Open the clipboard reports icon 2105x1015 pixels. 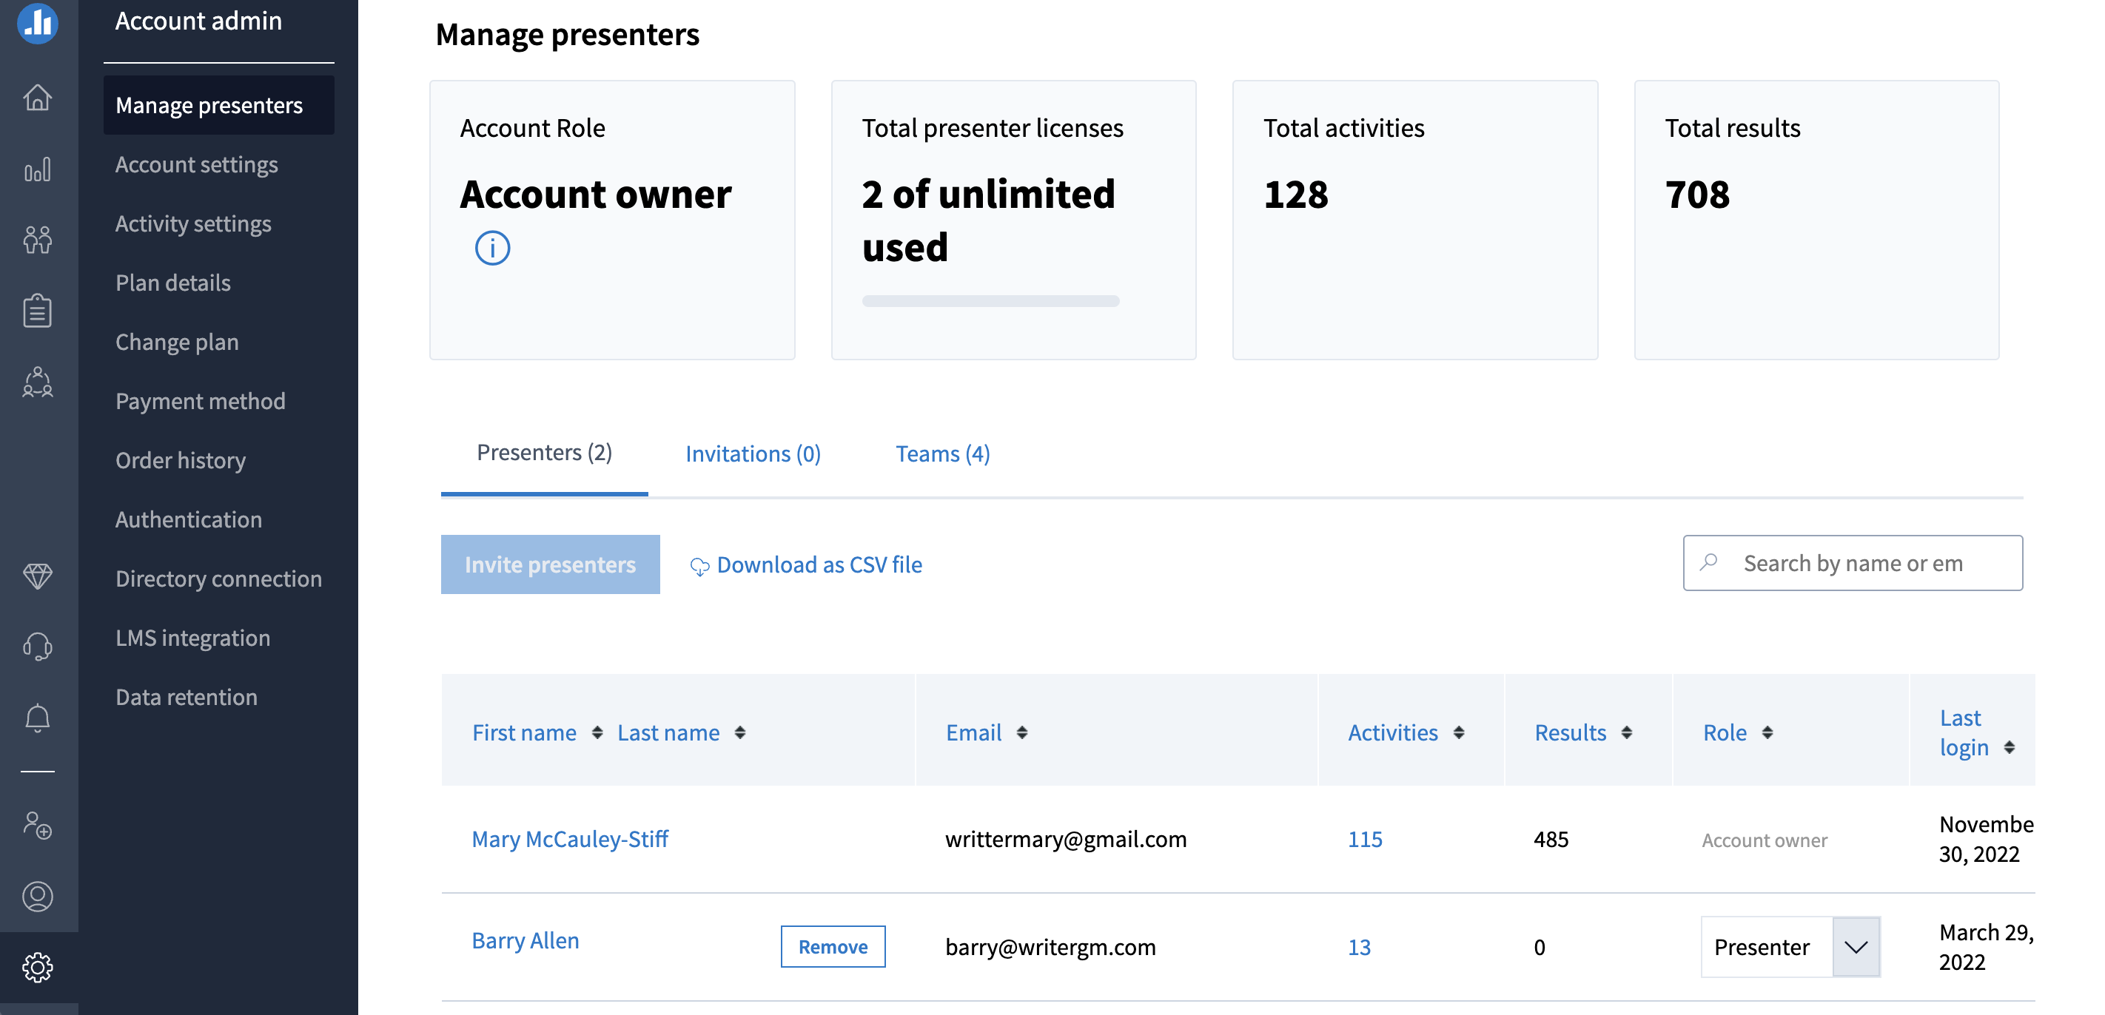(x=38, y=310)
